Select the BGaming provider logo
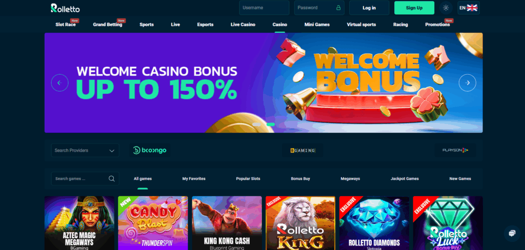Image resolution: width=525 pixels, height=250 pixels. 302,151
